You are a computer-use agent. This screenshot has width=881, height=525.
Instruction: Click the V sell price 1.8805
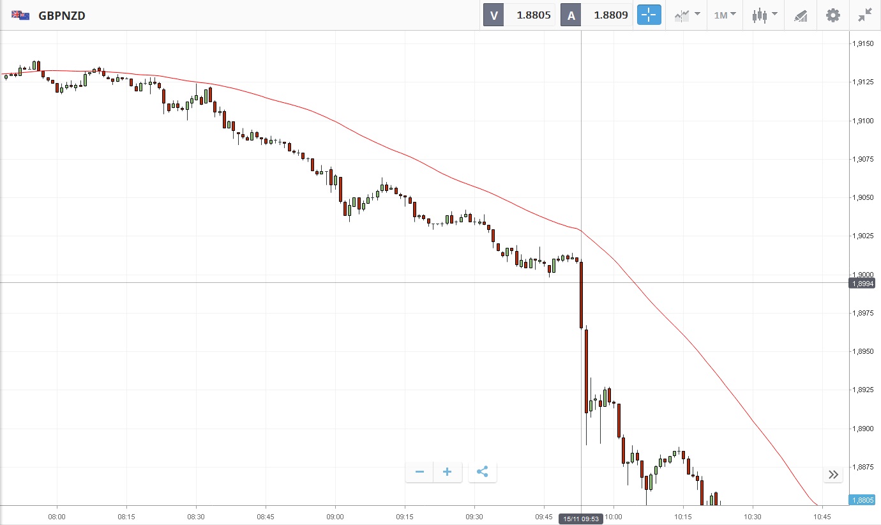pos(533,15)
